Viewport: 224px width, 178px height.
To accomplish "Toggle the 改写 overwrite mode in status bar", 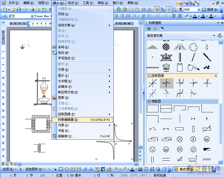I will point(134,175).
